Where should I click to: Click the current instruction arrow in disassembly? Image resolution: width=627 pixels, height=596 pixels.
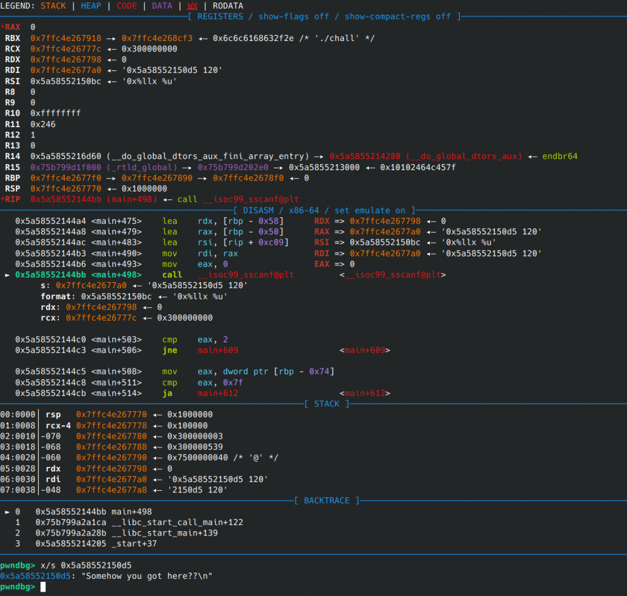pyautogui.click(x=7, y=275)
